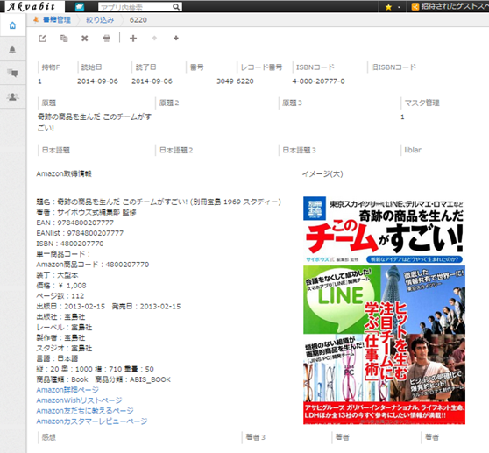Viewport: 489px width, 453px height.
Task: Click the yellow star favorites icon
Action: click(x=388, y=7)
